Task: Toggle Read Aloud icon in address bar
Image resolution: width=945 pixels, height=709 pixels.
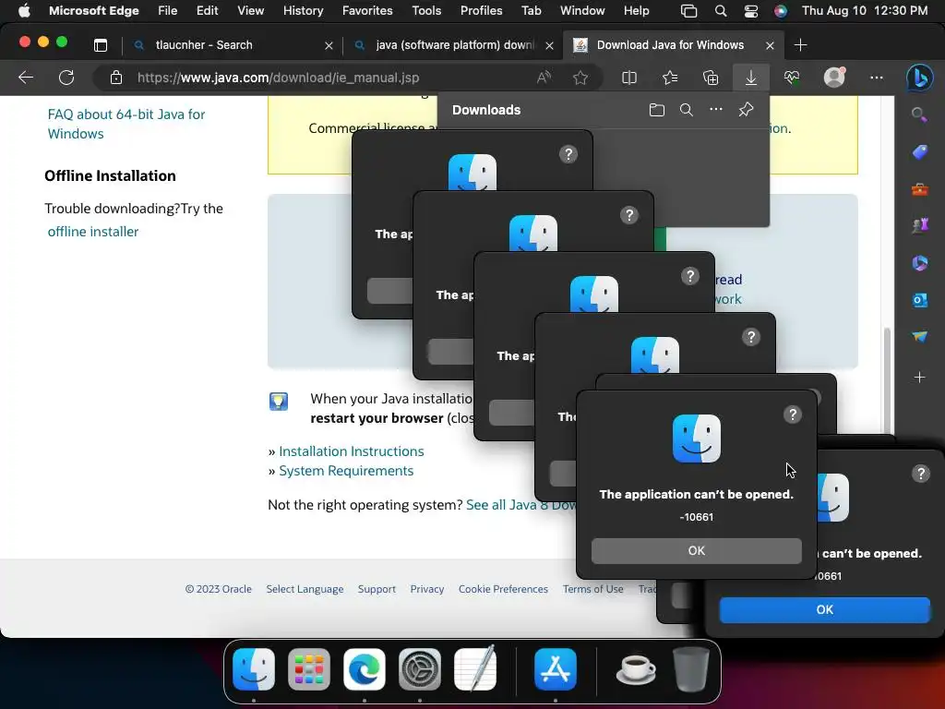Action: tap(544, 78)
